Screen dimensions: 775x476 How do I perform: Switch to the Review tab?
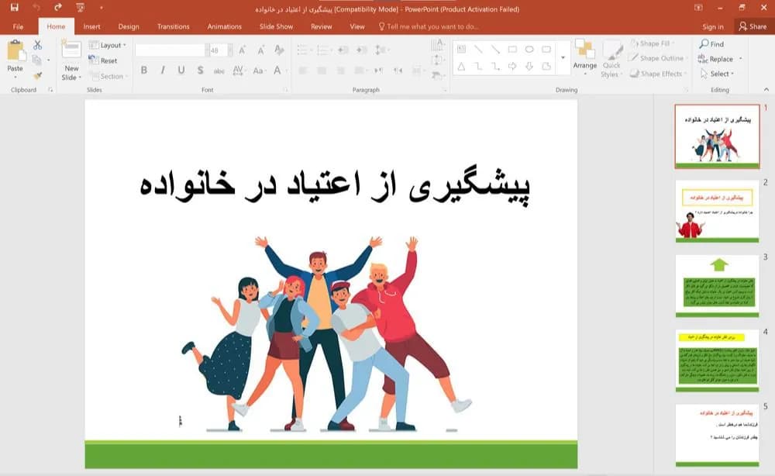tap(322, 26)
